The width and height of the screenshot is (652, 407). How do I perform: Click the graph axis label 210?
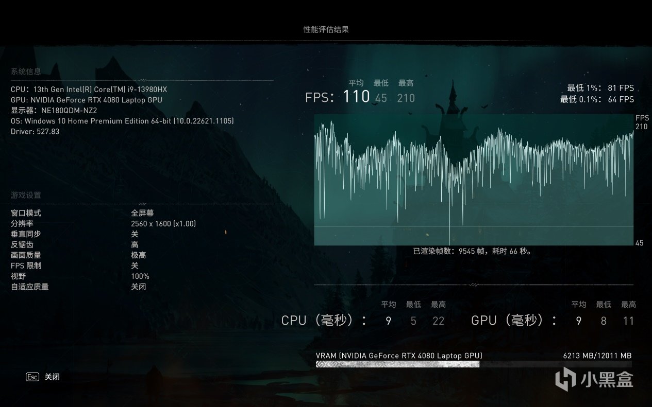641,127
